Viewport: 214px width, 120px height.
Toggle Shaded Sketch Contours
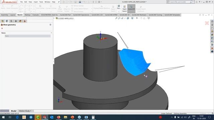tap(141, 9)
